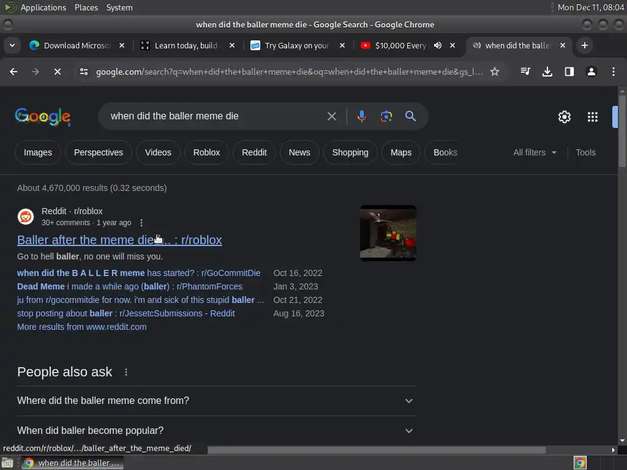
Task: Submit search with magnifier icon
Action: (410, 116)
